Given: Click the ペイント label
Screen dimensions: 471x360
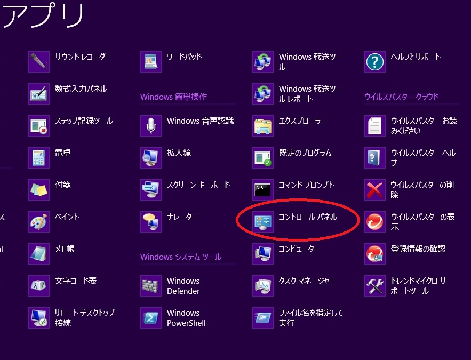Looking at the screenshot, I should coord(67,217).
